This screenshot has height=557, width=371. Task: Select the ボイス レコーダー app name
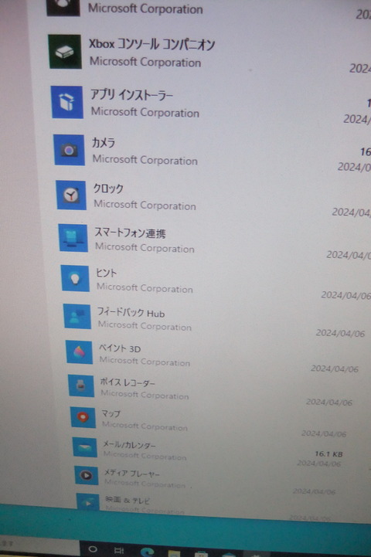pyautogui.click(x=128, y=382)
